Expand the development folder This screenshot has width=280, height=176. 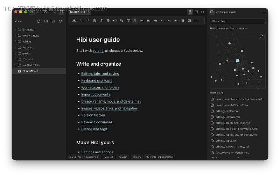pos(39,36)
